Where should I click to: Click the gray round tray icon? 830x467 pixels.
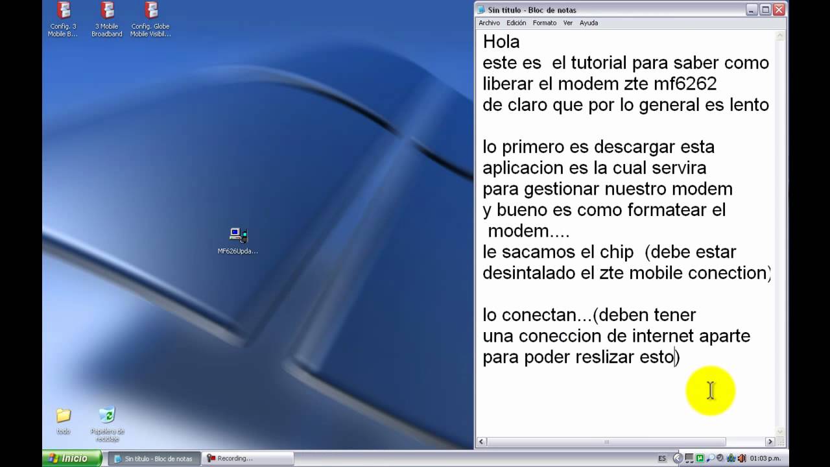click(720, 458)
